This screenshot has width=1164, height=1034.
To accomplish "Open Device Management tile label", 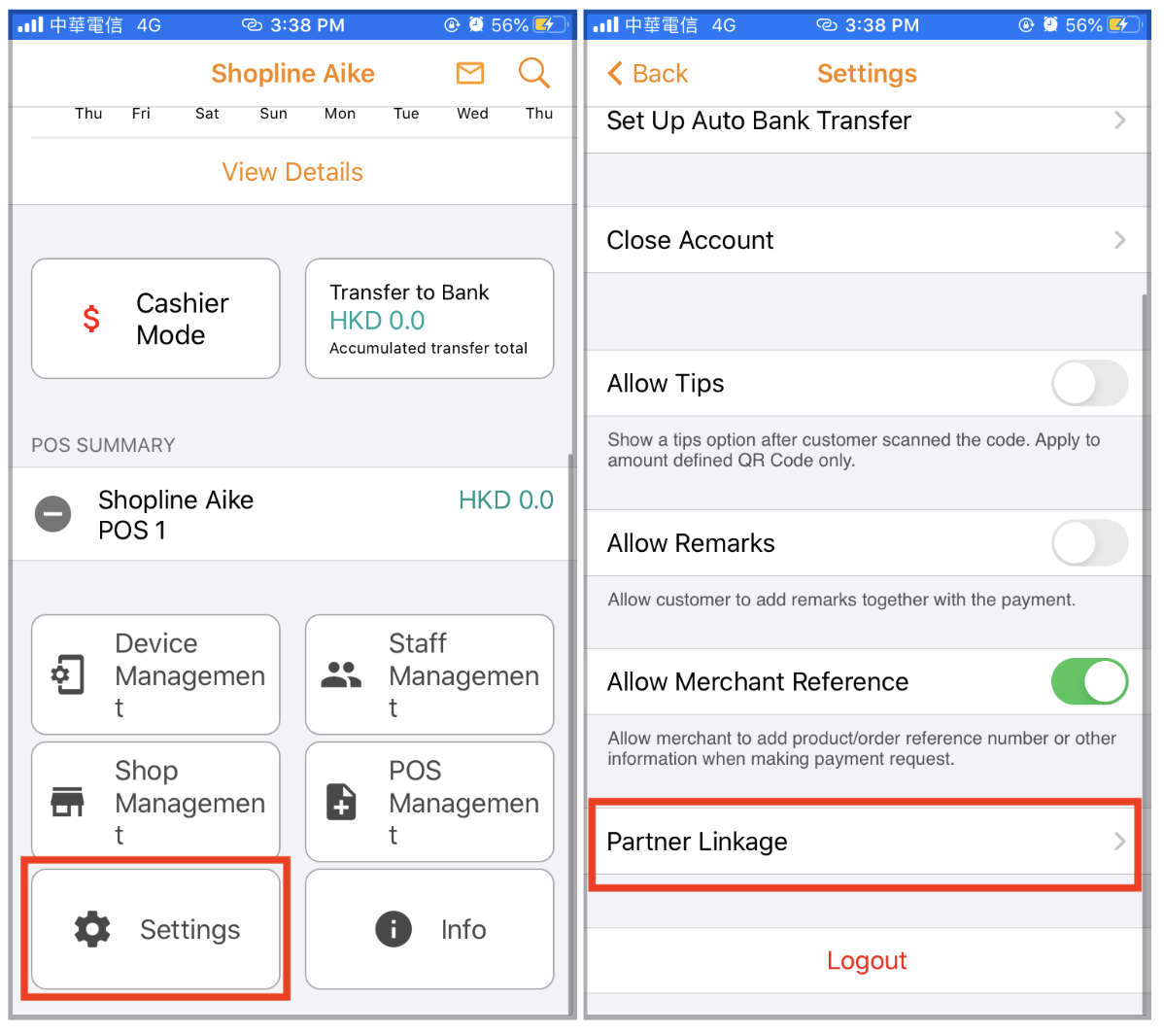I will [x=190, y=675].
